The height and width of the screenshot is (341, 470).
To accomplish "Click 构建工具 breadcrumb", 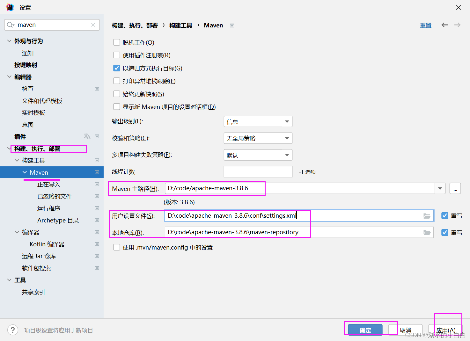I will pyautogui.click(x=181, y=25).
